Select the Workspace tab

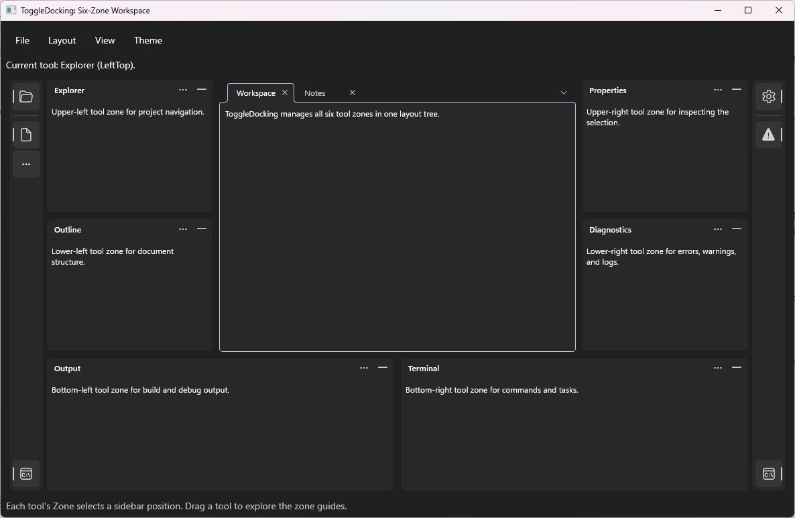[256, 93]
